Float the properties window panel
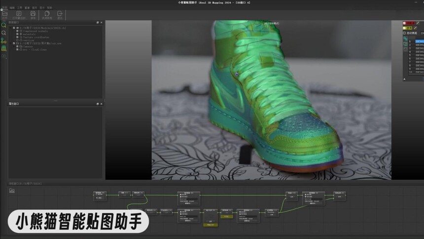Image resolution: width=424 pixels, height=239 pixels. 98,104
